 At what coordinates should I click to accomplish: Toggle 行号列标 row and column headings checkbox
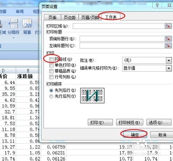point(51,77)
